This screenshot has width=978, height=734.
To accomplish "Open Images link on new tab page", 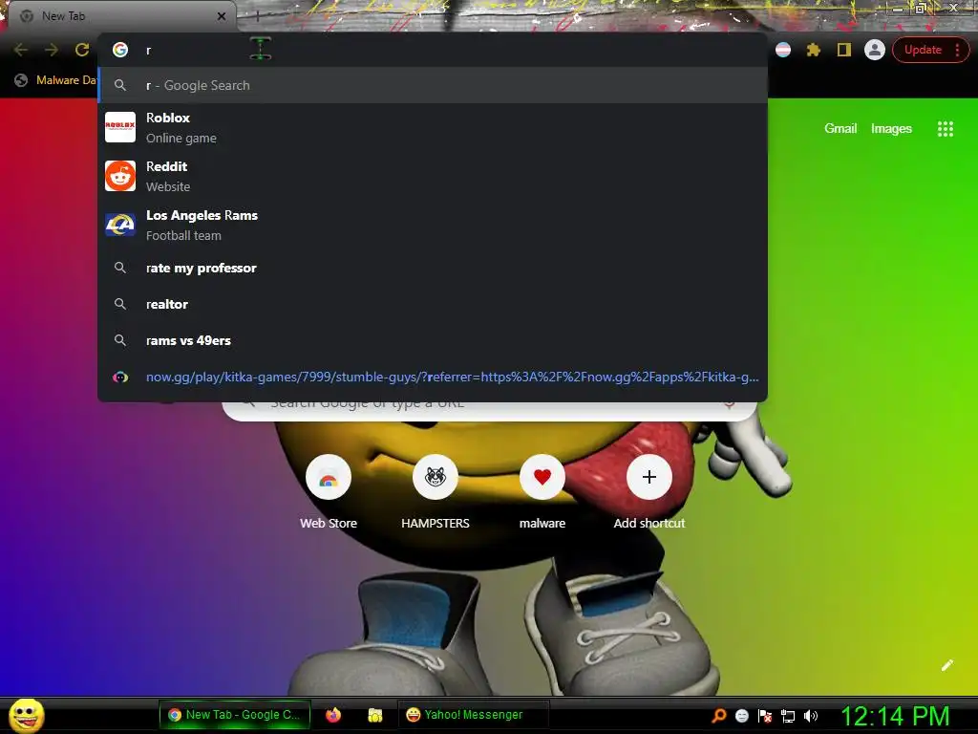I will (x=891, y=129).
